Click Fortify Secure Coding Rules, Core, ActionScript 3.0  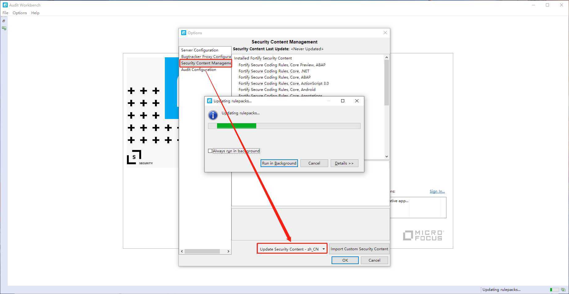pyautogui.click(x=283, y=83)
